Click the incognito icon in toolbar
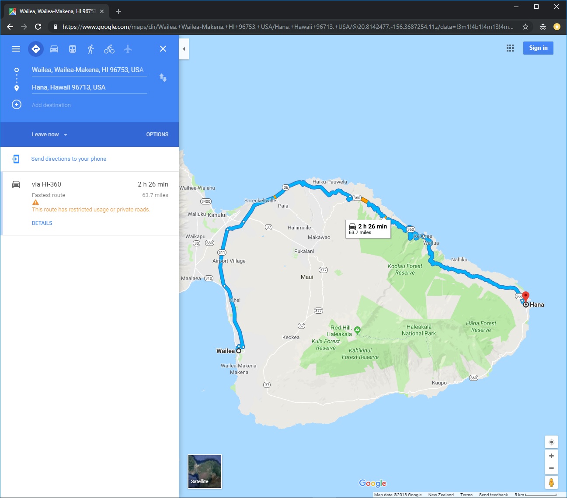 (543, 27)
